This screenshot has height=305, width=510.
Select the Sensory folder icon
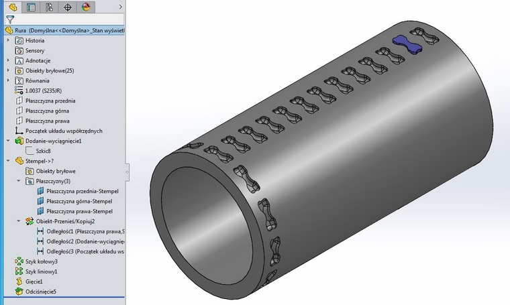[x=19, y=51]
